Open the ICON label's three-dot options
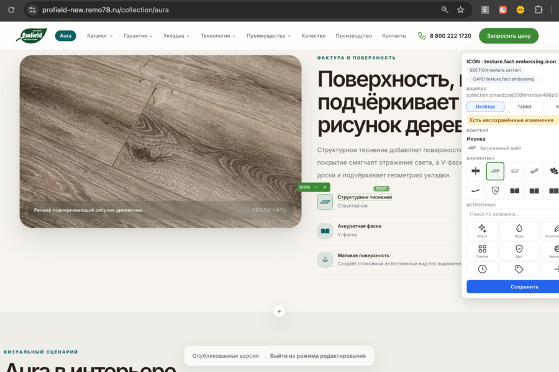559x372 pixels. tap(316, 187)
